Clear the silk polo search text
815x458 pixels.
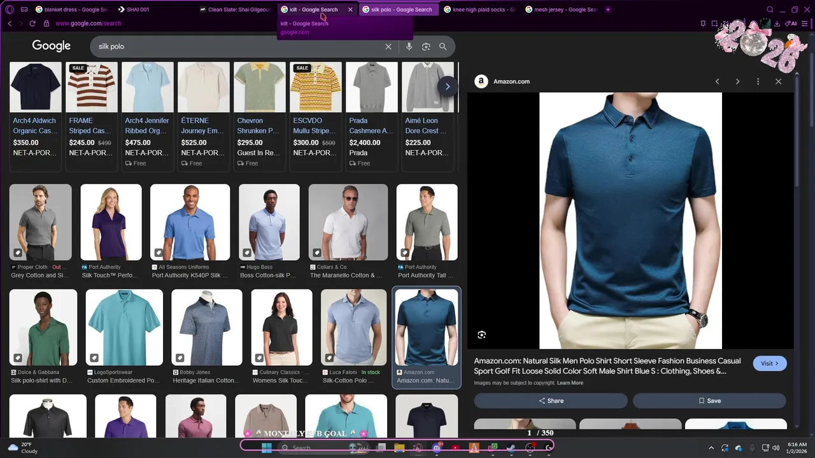(x=388, y=46)
